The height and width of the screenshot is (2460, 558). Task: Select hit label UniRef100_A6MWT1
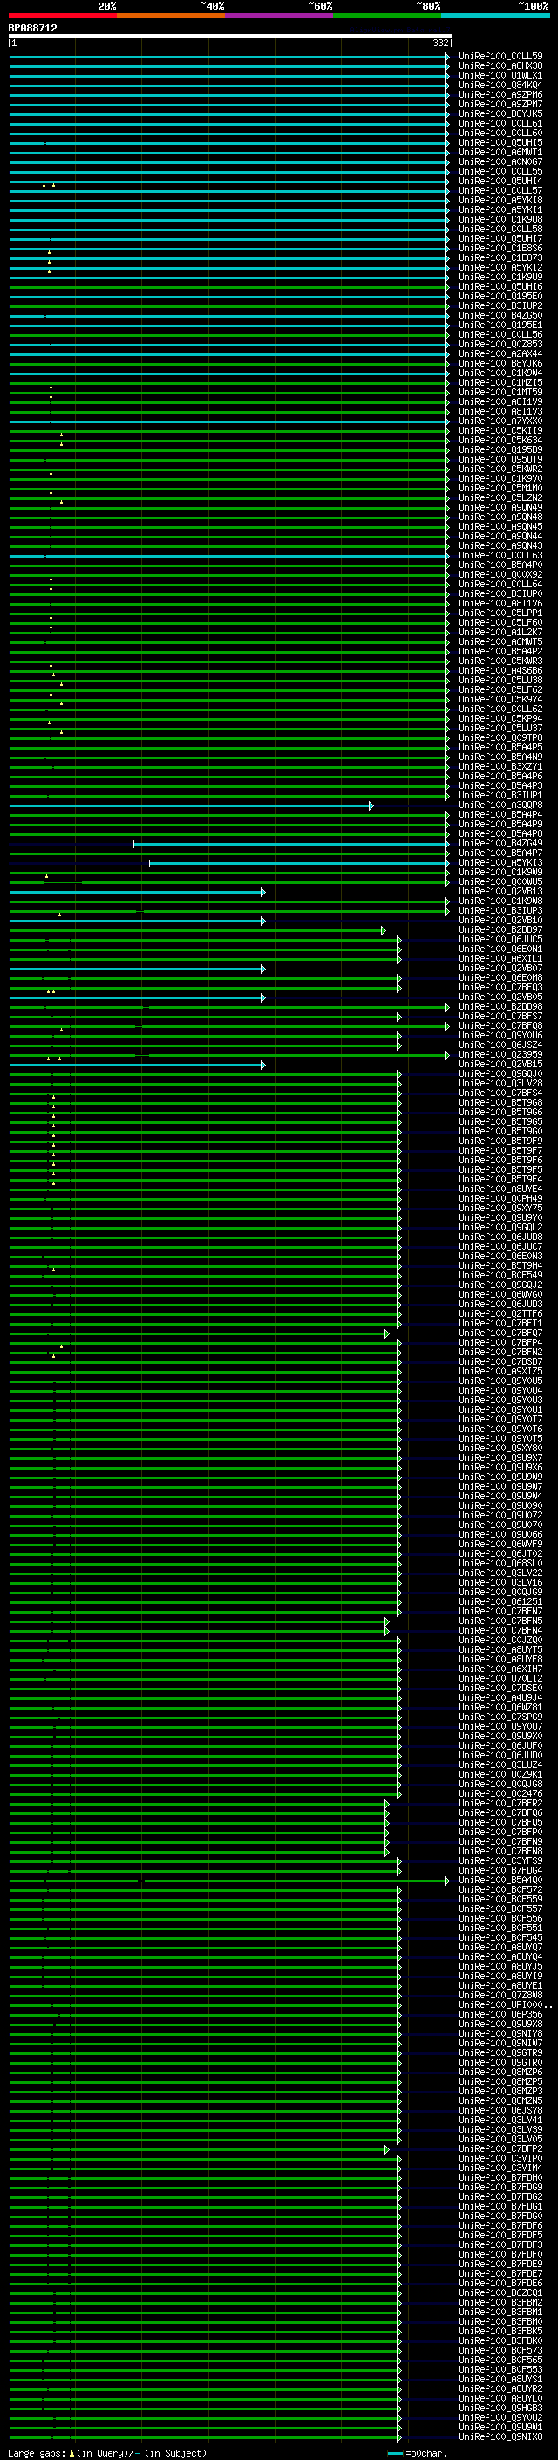coord(500,153)
